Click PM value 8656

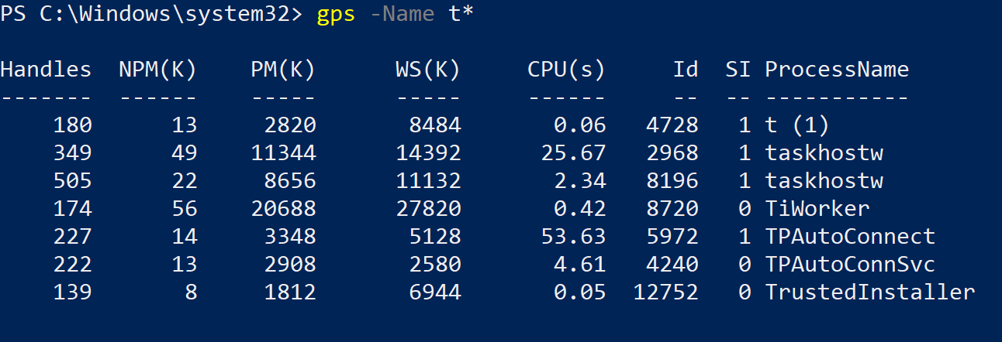tap(290, 181)
